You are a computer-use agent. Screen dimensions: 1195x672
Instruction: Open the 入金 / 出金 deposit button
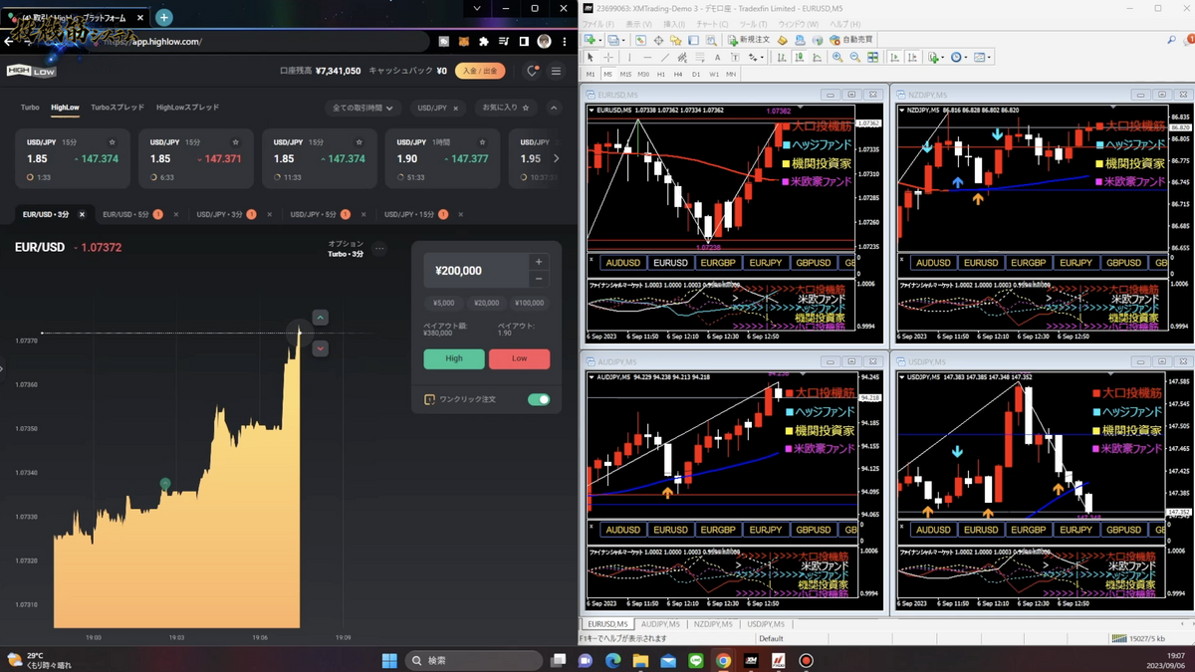[480, 71]
